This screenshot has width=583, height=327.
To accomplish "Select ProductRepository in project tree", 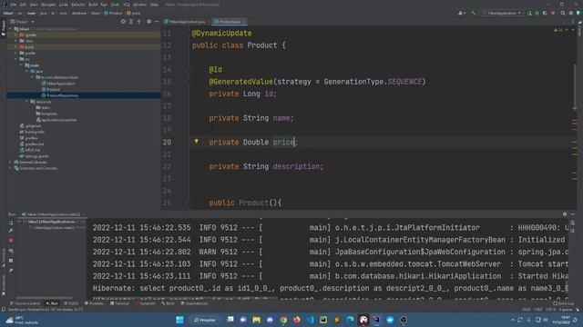I will (x=60, y=95).
